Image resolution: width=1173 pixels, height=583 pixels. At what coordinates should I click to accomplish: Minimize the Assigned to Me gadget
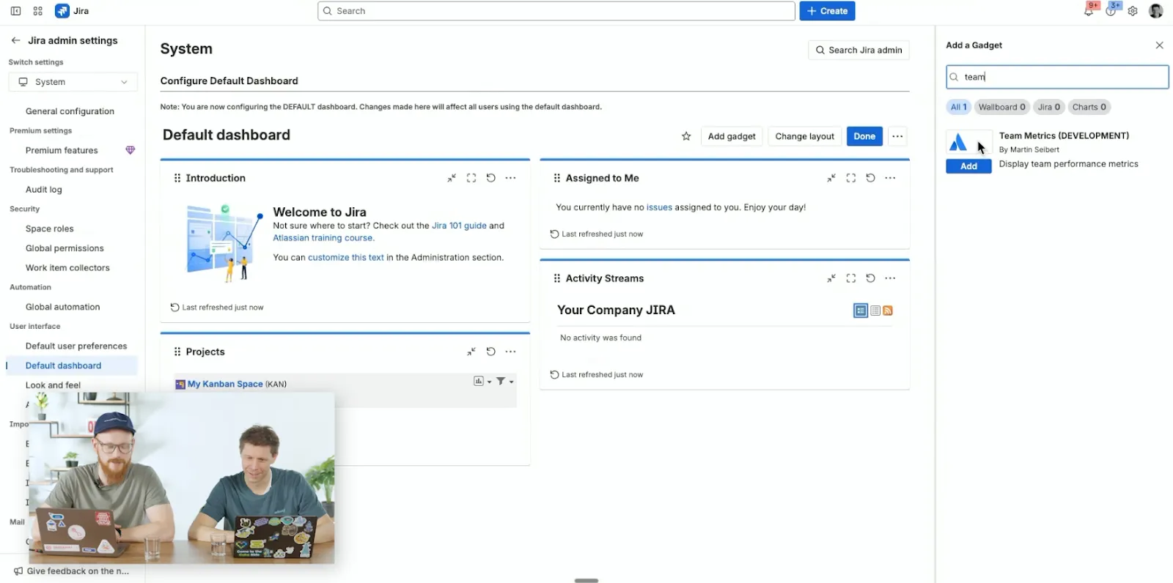831,178
